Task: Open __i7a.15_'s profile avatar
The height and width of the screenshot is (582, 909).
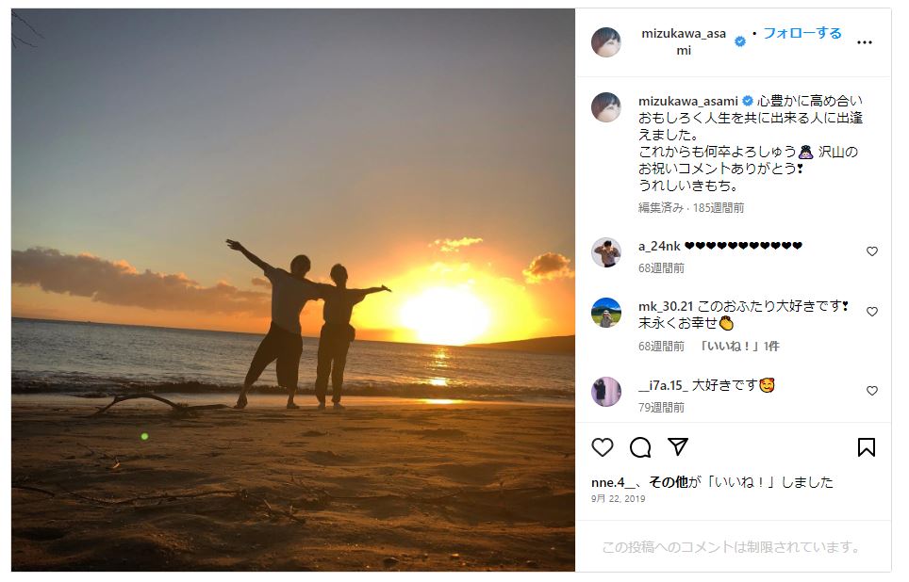Action: [x=605, y=392]
